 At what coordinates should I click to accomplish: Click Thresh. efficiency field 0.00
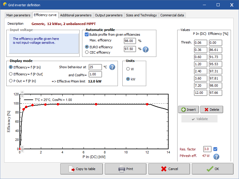[x=215, y=43]
